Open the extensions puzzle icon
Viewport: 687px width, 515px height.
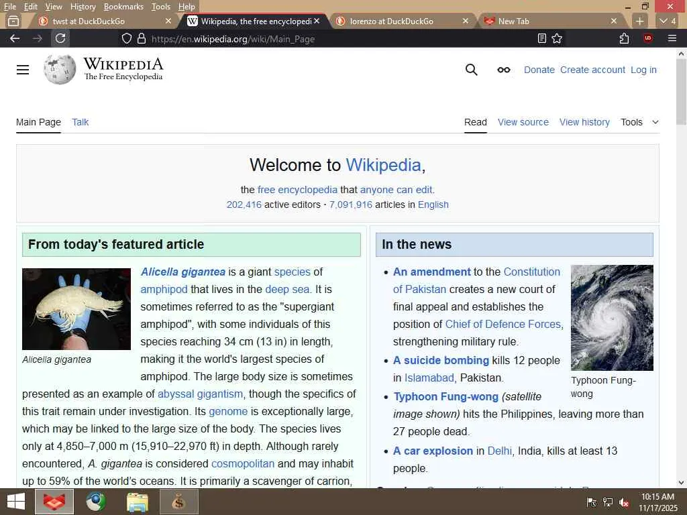click(625, 38)
